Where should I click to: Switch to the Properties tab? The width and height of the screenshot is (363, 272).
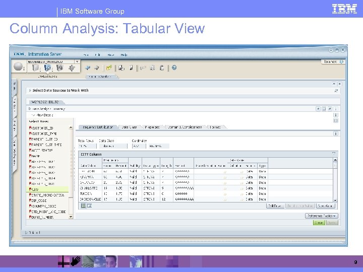(x=152, y=127)
